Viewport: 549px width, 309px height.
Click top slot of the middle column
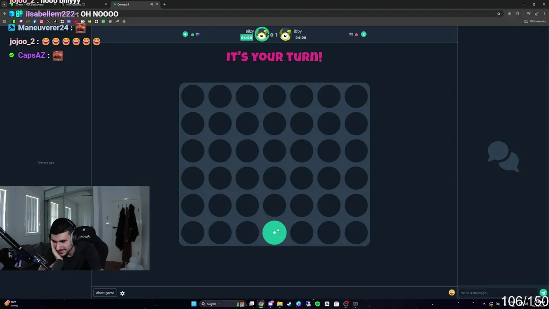274,96
